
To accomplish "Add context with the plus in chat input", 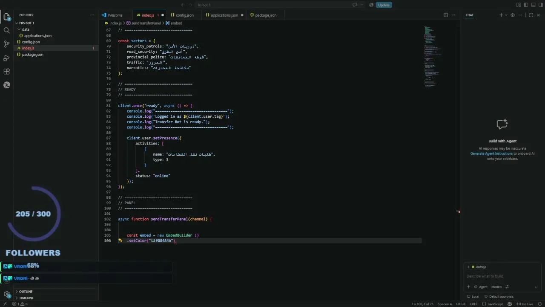I will pyautogui.click(x=469, y=287).
